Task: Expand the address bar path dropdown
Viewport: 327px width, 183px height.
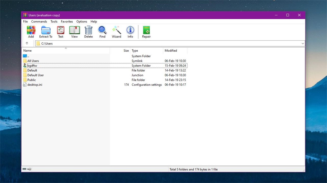Action: 302,44
